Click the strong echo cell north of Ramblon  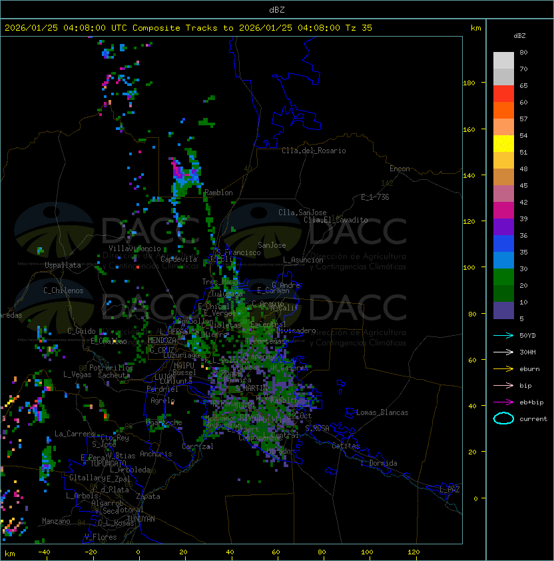point(185,175)
